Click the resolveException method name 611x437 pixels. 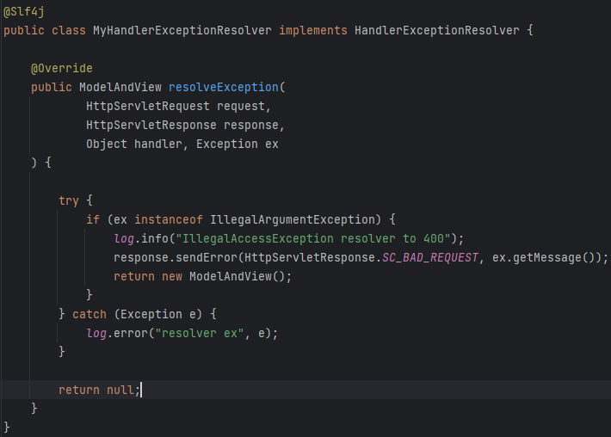pyautogui.click(x=223, y=87)
